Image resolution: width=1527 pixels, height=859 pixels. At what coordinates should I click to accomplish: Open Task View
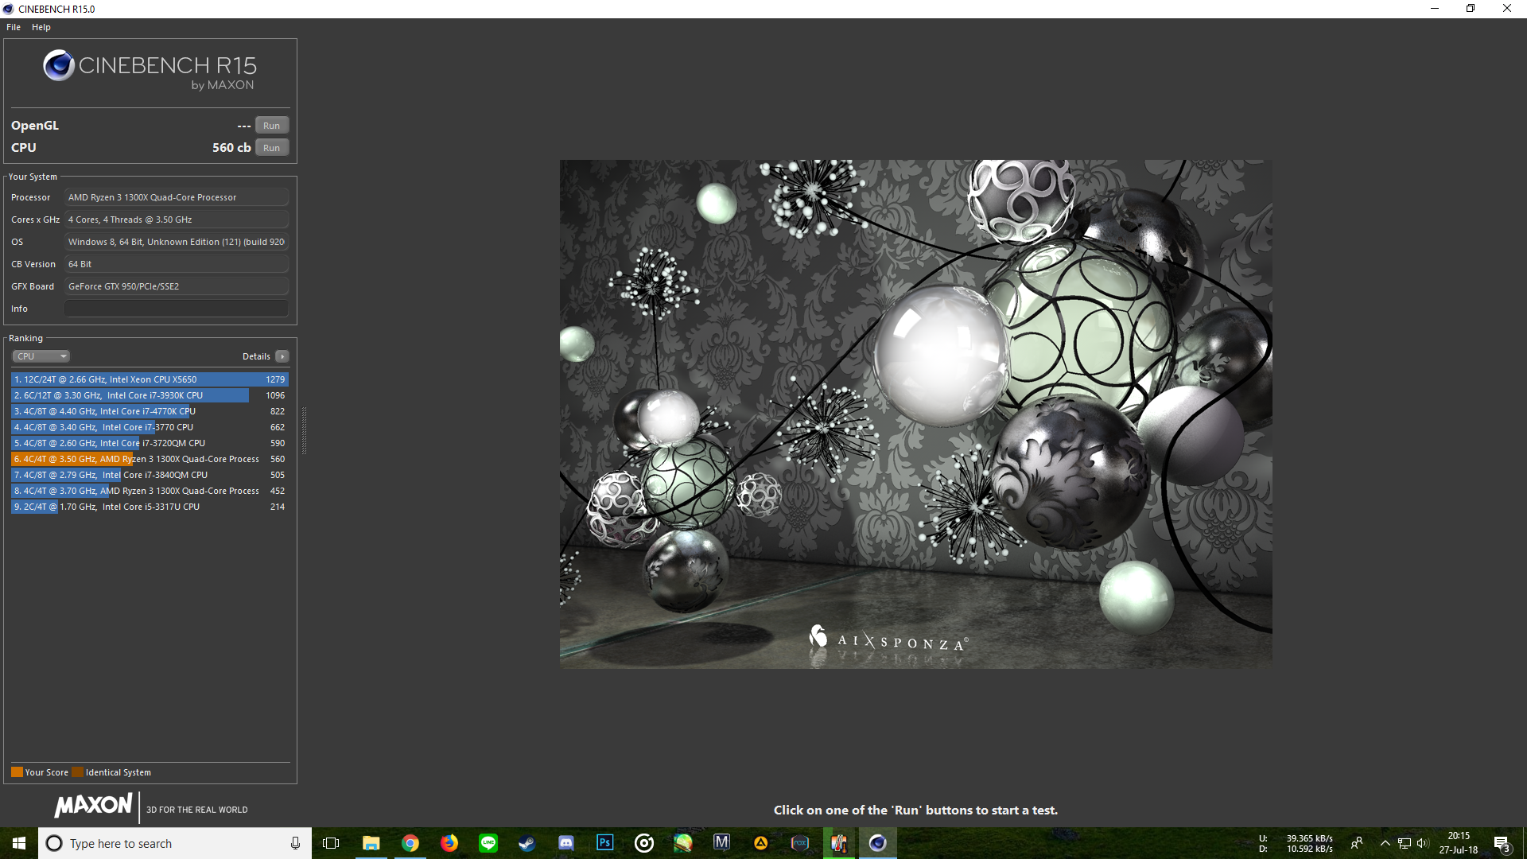click(331, 843)
